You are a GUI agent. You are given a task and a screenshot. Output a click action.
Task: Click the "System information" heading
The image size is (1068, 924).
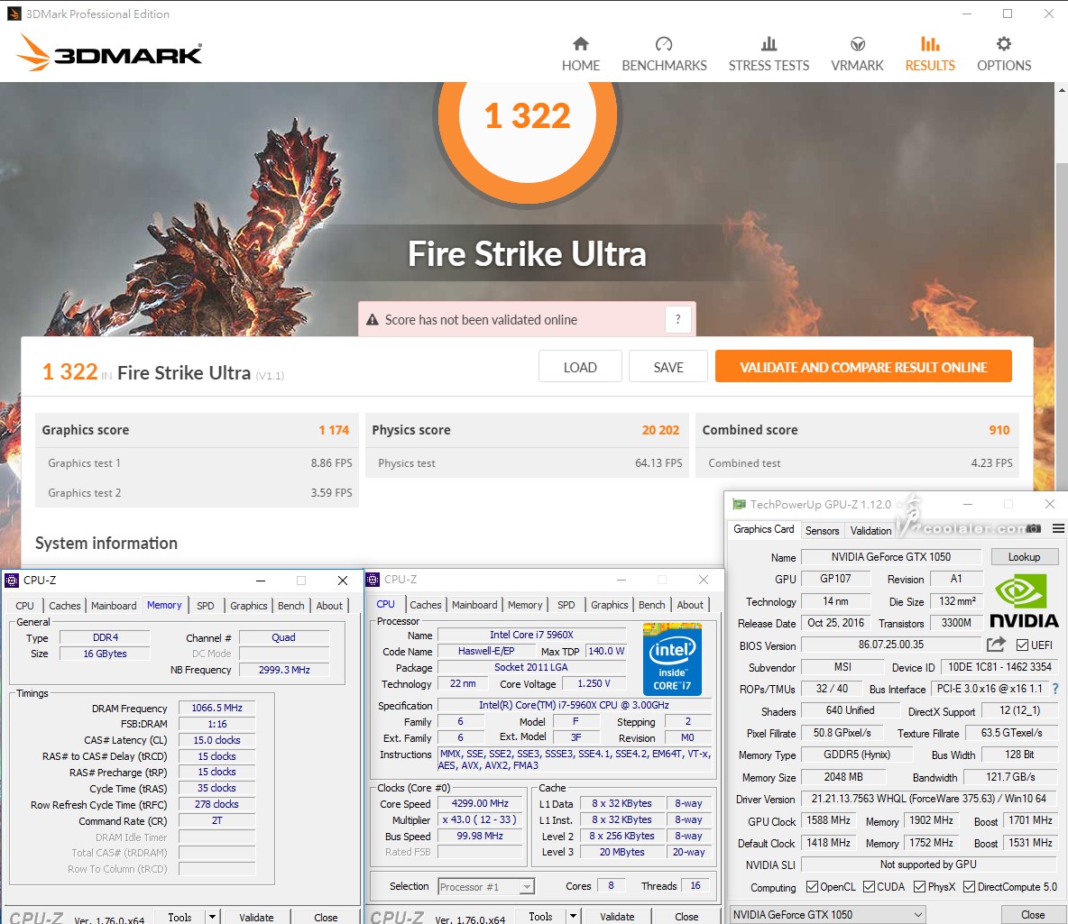[106, 543]
